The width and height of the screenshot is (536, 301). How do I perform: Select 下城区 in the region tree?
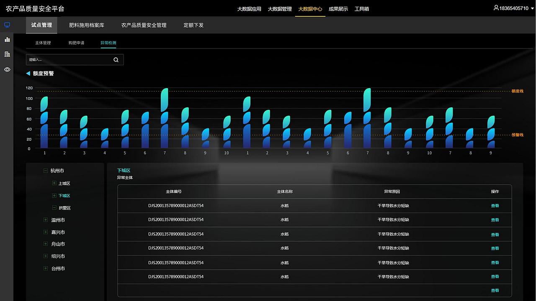tap(64, 196)
